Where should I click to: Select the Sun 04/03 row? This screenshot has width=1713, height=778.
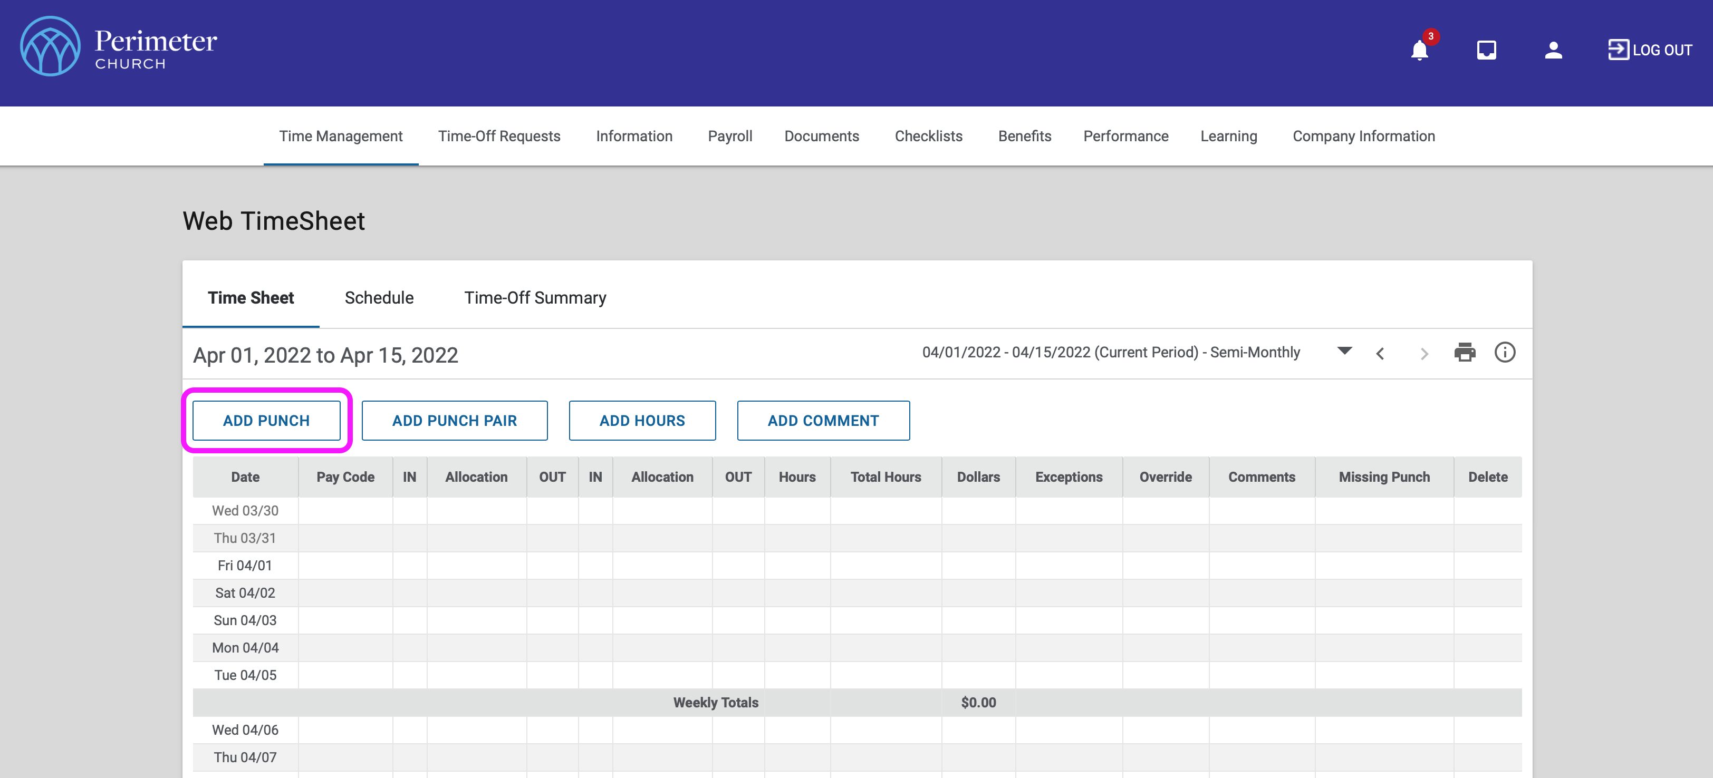click(x=857, y=620)
